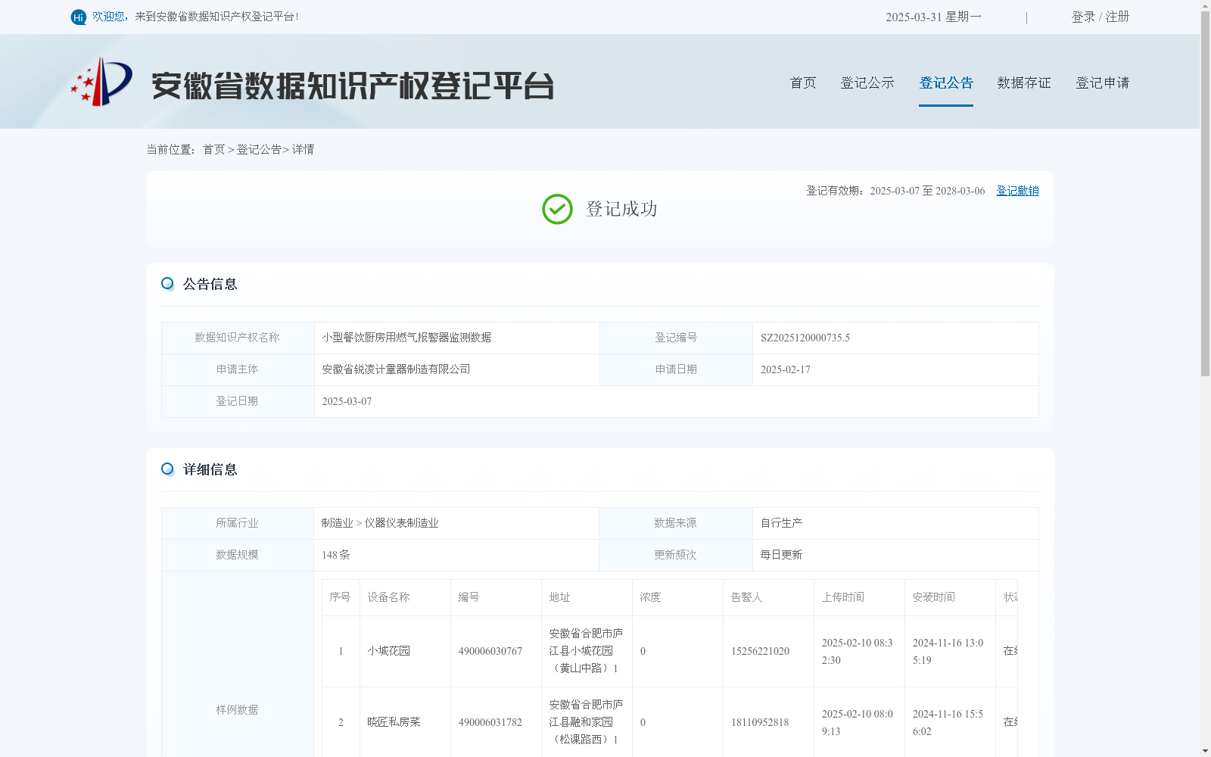Click the date 2025-03-31 星期一
The width and height of the screenshot is (1211, 757).
pyautogui.click(x=933, y=17)
